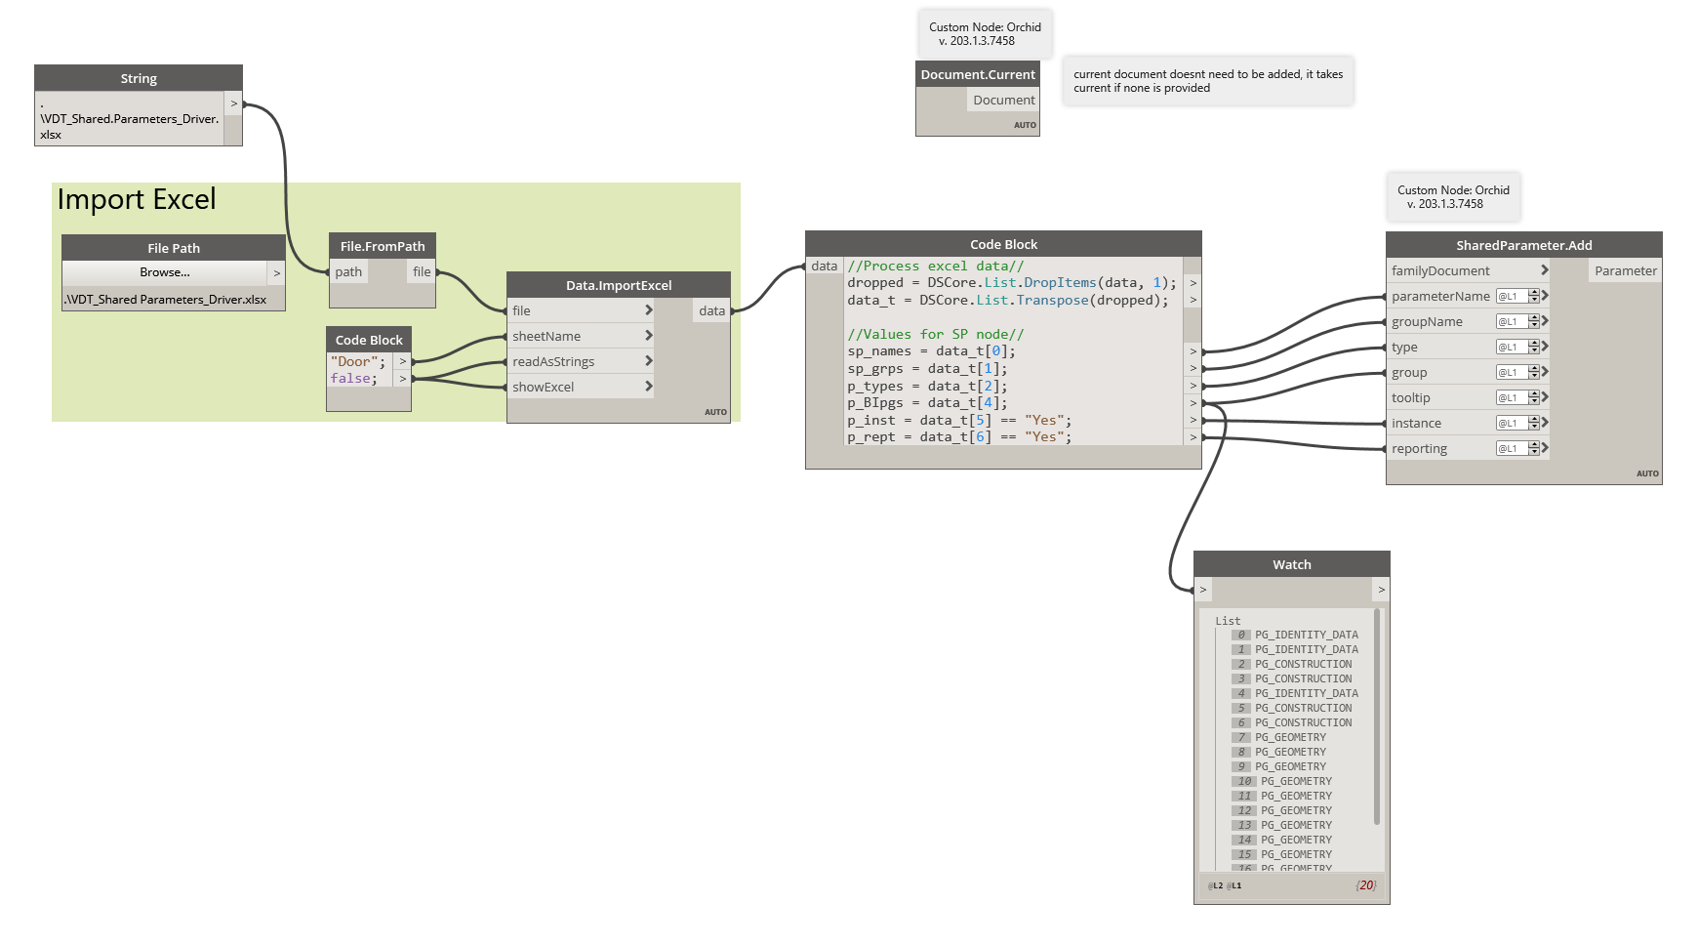Click the p_rept output port on the Code Block
This screenshot has width=1698, height=945.
click(1193, 437)
